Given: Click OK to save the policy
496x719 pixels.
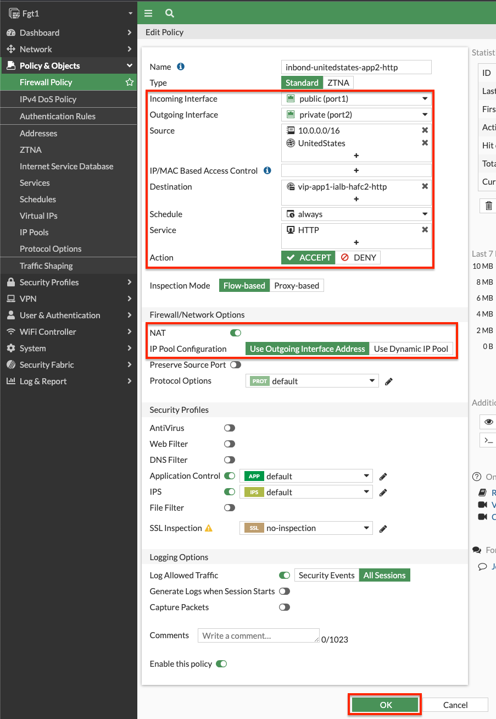Looking at the screenshot, I should 386,705.
